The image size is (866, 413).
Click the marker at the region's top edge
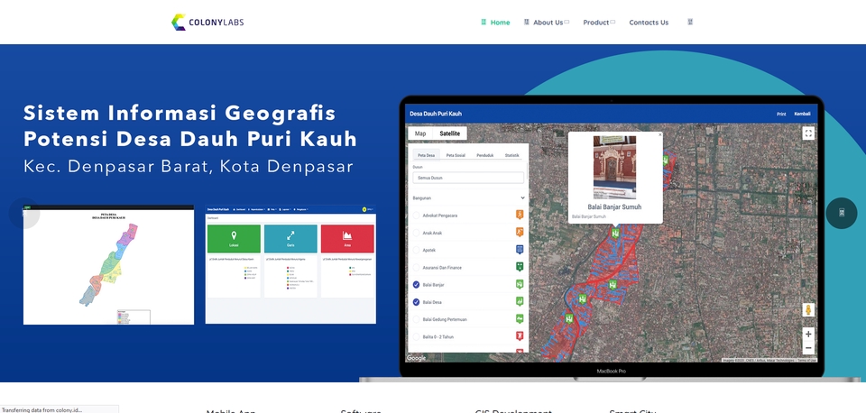tap(666, 161)
